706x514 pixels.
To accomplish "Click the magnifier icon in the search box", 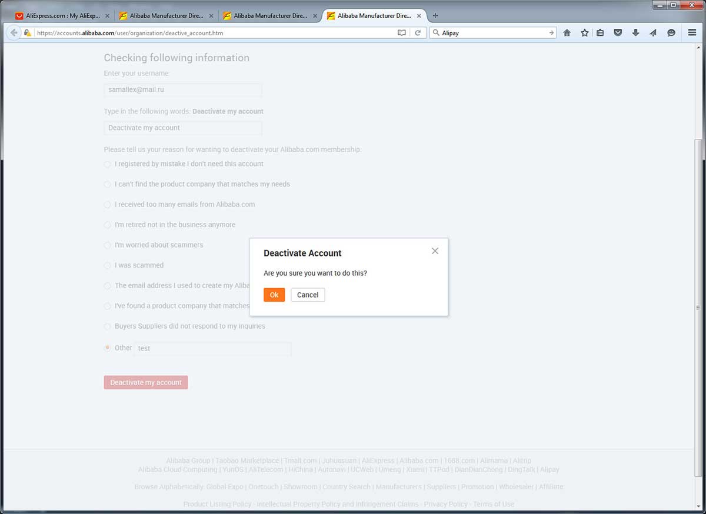I will 436,33.
